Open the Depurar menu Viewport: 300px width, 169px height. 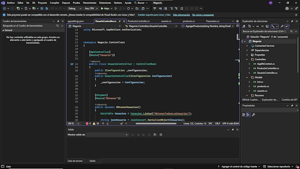(66, 3)
